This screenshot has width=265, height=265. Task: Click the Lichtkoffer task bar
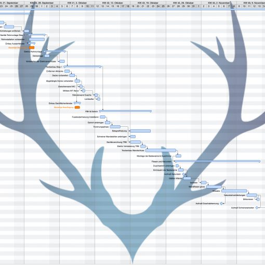click(99, 99)
